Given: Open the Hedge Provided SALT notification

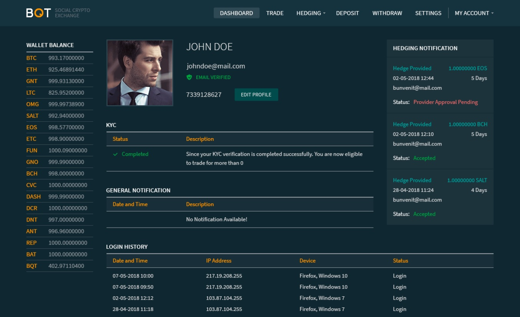Looking at the screenshot, I should pos(440,197).
